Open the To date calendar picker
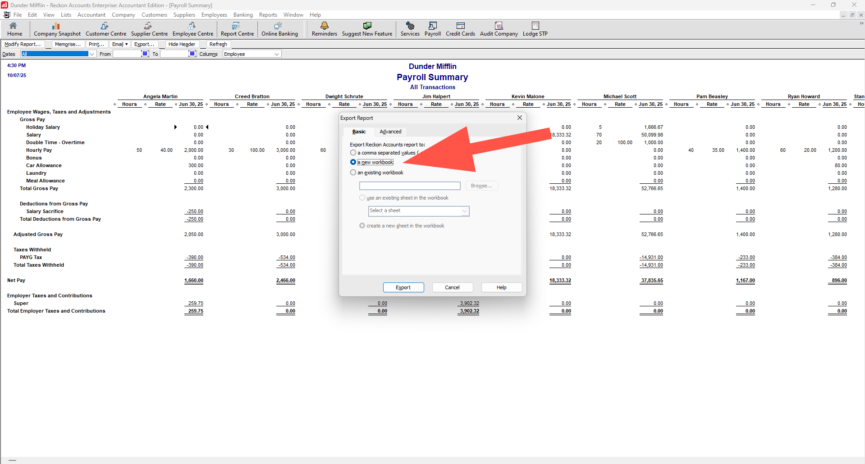 [x=192, y=54]
